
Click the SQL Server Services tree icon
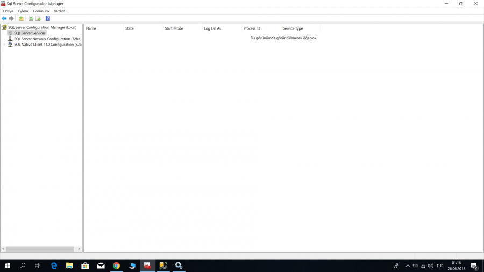pyautogui.click(x=10, y=33)
